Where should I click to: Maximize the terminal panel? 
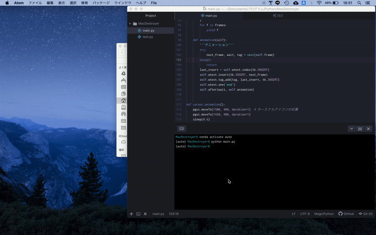[360, 129]
